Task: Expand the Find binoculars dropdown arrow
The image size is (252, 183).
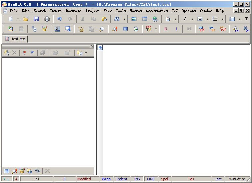Action: [124, 19]
